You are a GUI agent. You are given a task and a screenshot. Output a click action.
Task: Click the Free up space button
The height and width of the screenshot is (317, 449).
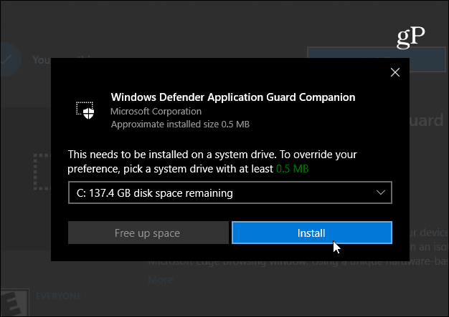148,233
